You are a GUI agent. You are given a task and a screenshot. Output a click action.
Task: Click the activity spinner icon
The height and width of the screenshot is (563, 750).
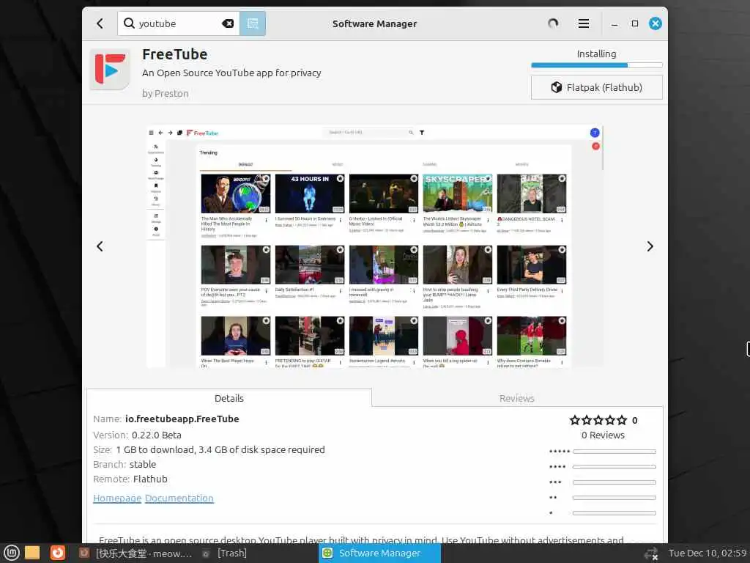pyautogui.click(x=553, y=23)
